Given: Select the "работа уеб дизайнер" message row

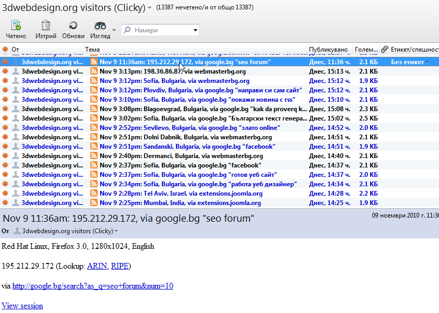Looking at the screenshot, I should (219, 184).
